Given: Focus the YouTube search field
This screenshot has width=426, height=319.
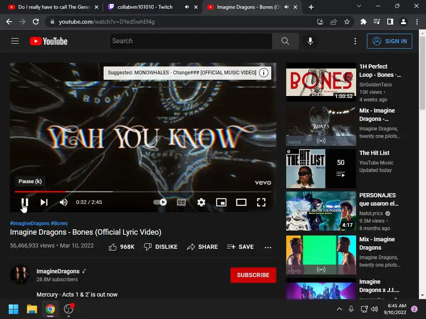Looking at the screenshot, I should (x=191, y=41).
